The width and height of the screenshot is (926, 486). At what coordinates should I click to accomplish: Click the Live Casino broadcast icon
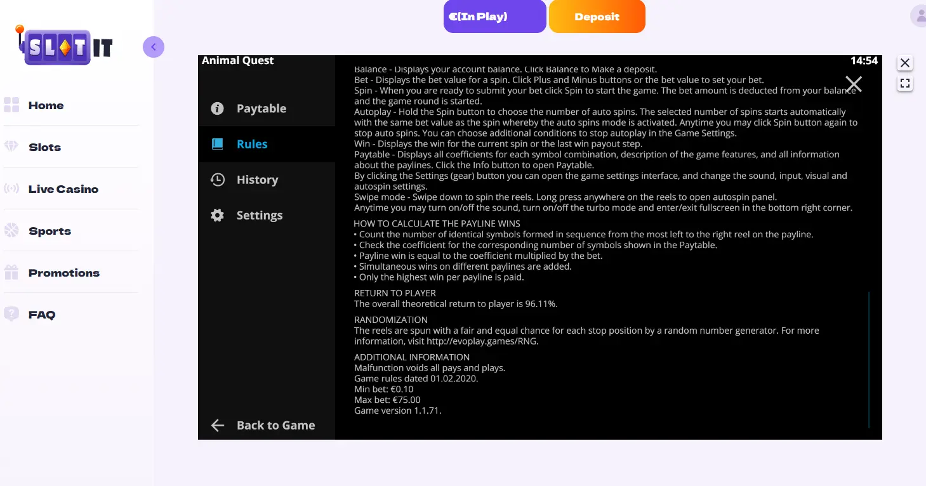[x=11, y=188]
